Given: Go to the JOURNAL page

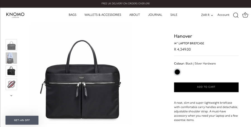Looking at the screenshot, I should pyautogui.click(x=155, y=15).
